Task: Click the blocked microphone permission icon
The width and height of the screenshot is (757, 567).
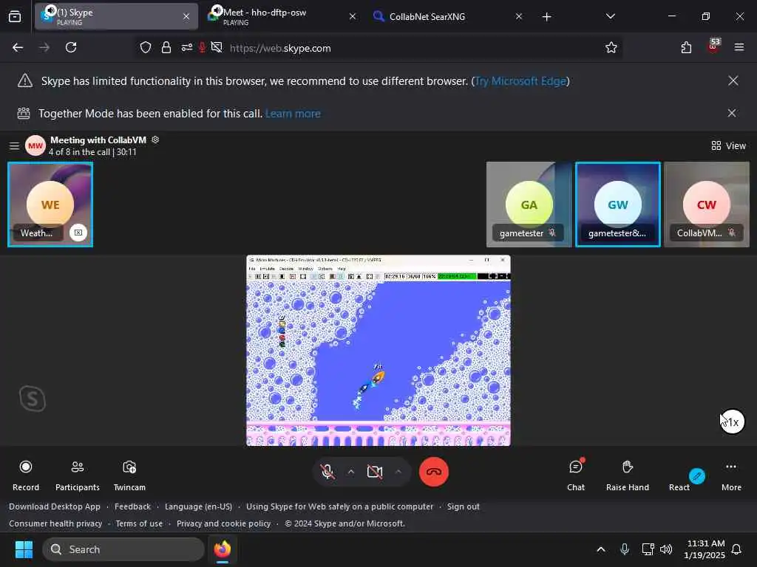Action: click(x=202, y=47)
